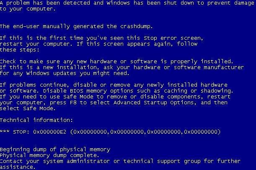Click the 'Beginning dump of physical memory' line

coord(55,149)
